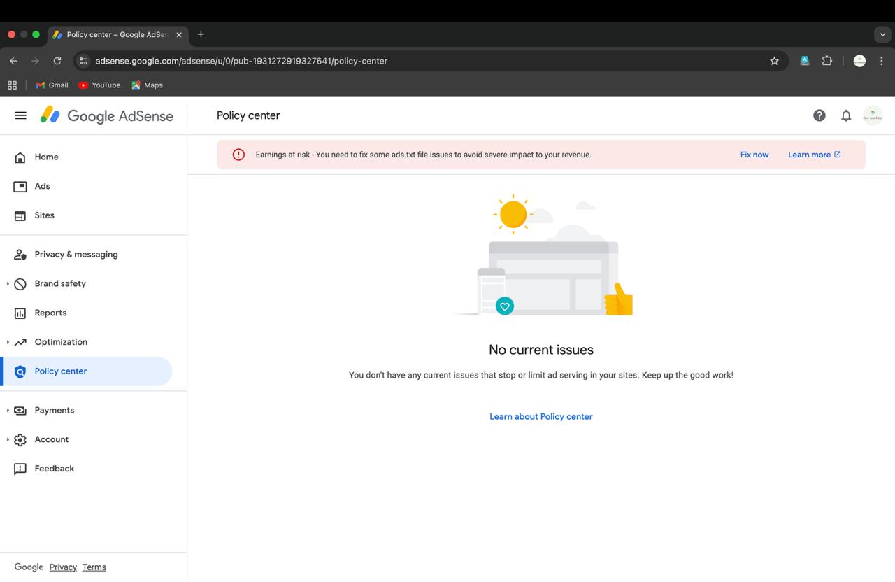Reload the Policy center page

point(57,61)
